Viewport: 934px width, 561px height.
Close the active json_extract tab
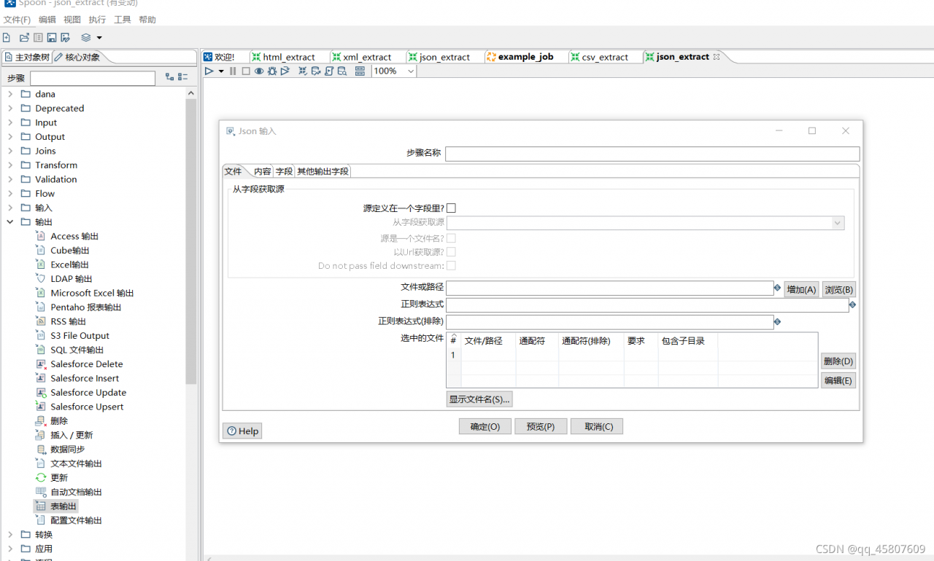coord(717,57)
